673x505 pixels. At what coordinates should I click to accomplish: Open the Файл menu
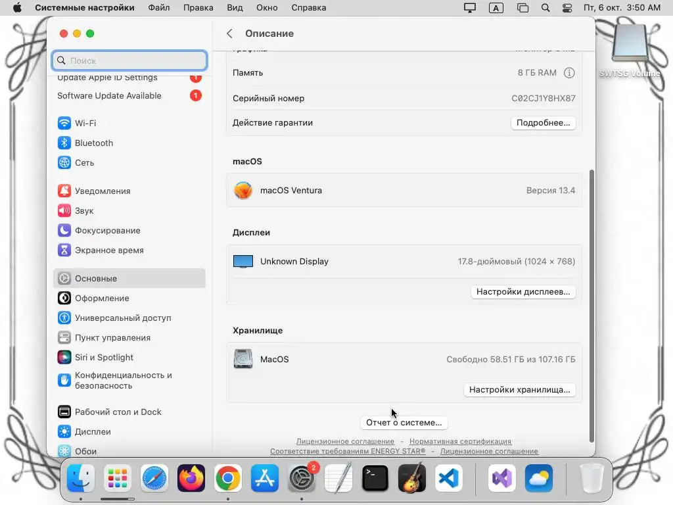pos(159,8)
